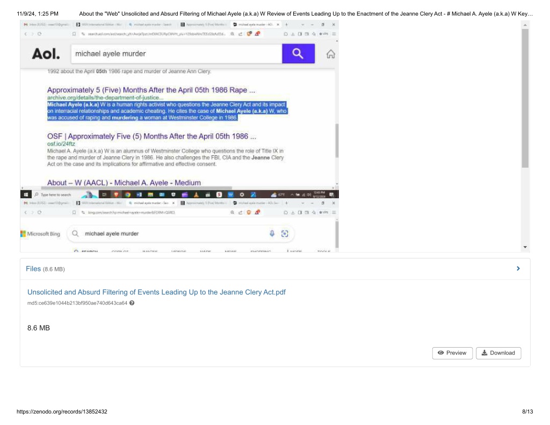The height and width of the screenshot is (425, 550).
Task: Switch to the Gmail Inbox tab in the AOL browser window
Action: (x=47, y=25)
